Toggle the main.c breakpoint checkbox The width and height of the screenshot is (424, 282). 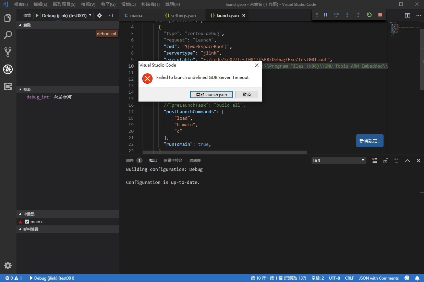(27, 222)
